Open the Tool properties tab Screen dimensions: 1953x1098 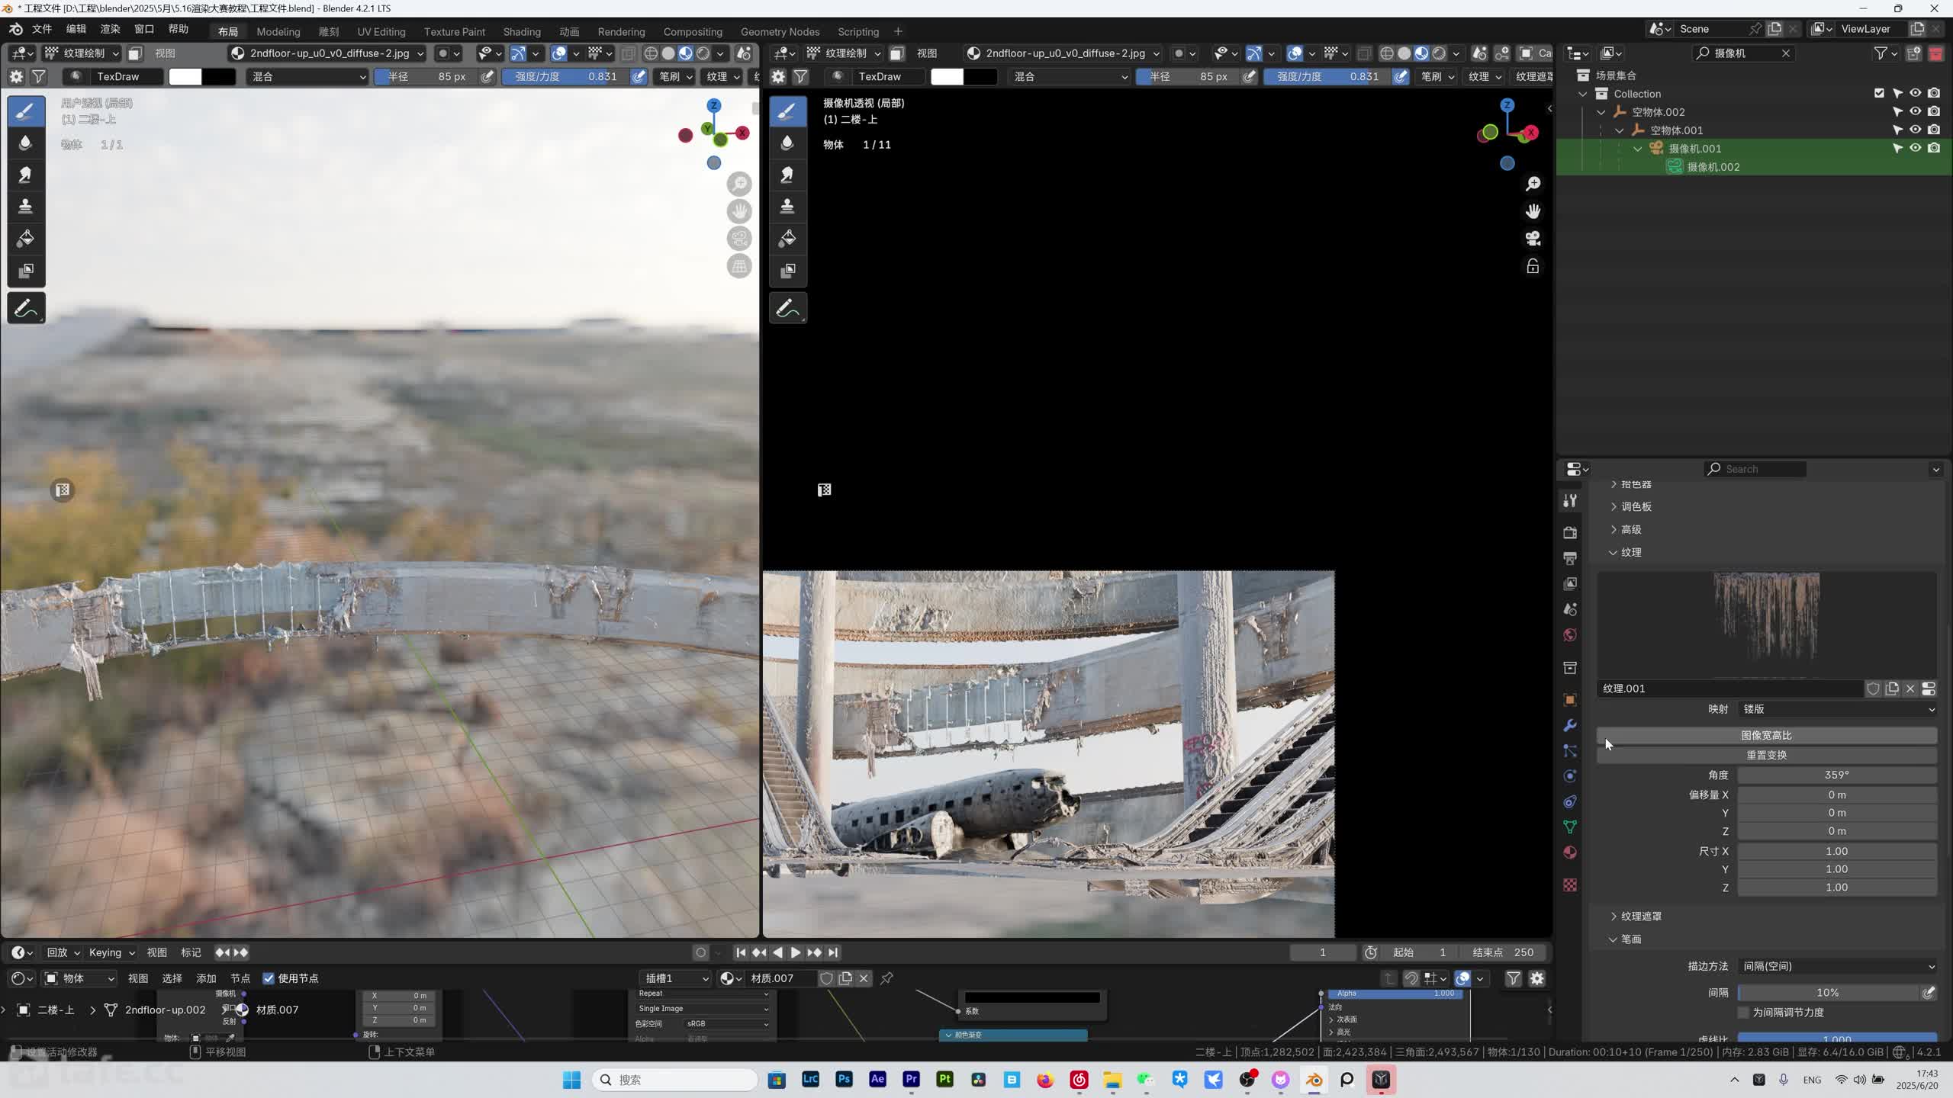(x=1570, y=501)
